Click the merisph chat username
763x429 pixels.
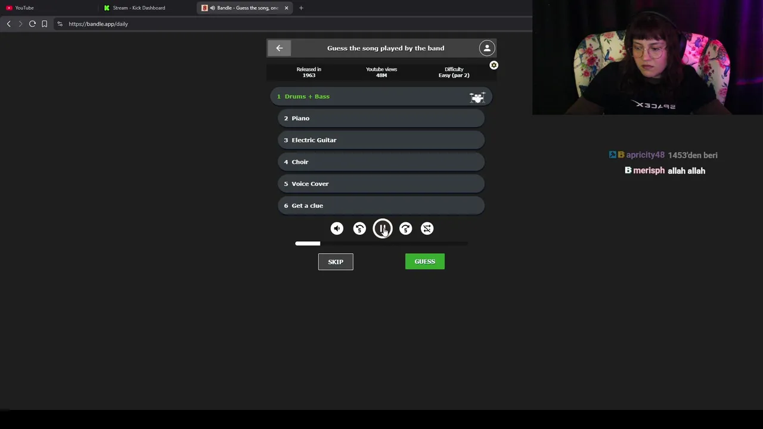click(649, 171)
